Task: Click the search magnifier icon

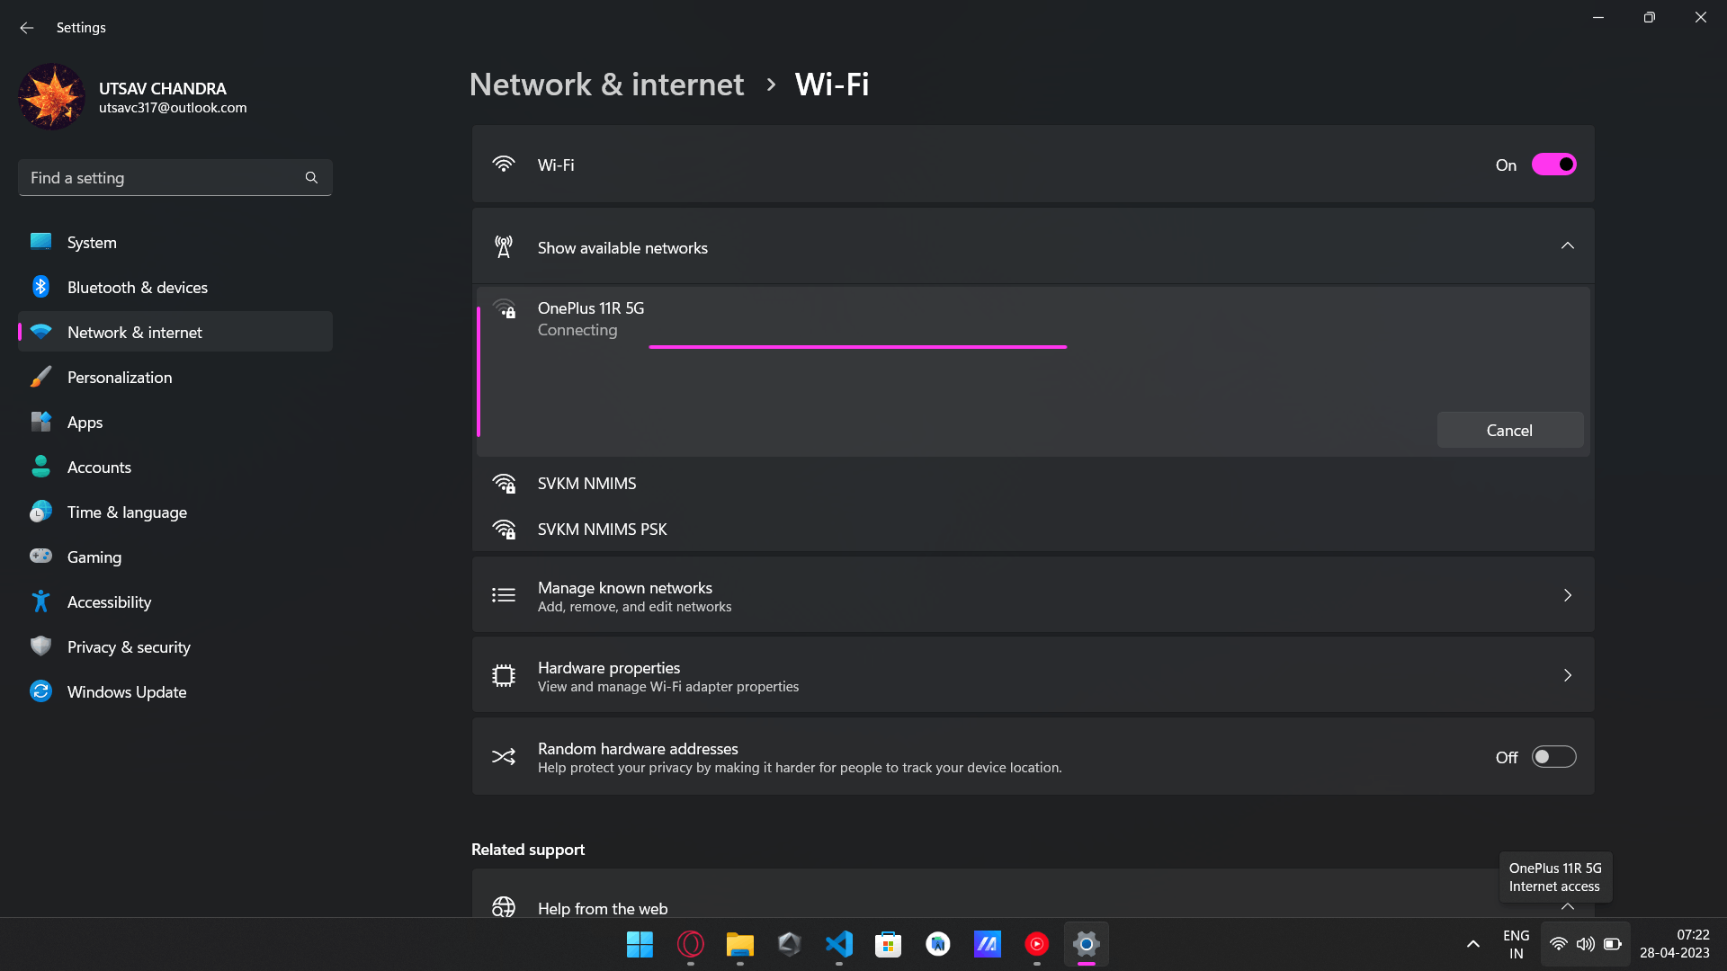Action: [x=311, y=178]
